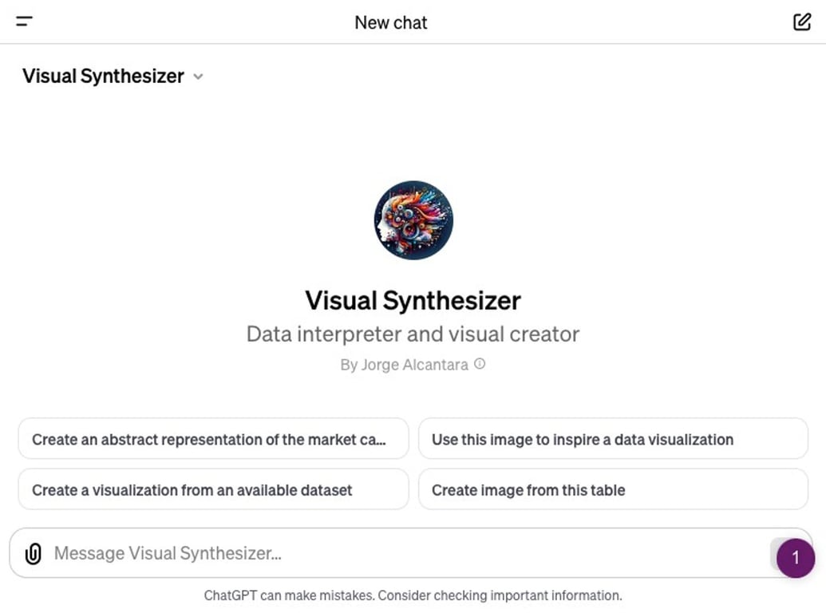Viewport: 826px width, 613px height.
Task: Attach a file with the paperclip icon
Action: tap(33, 552)
